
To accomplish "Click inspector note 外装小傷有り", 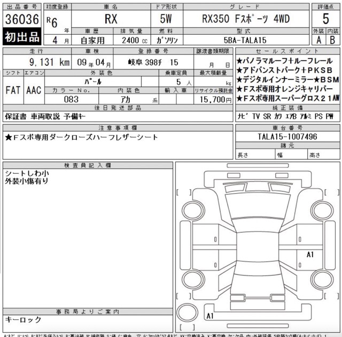I will click(x=26, y=181).
